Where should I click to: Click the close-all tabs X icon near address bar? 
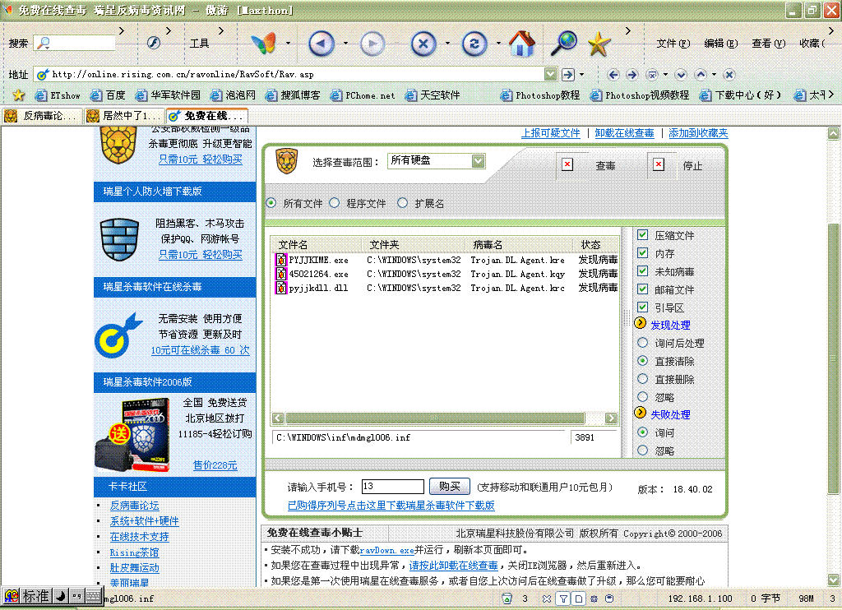click(729, 75)
